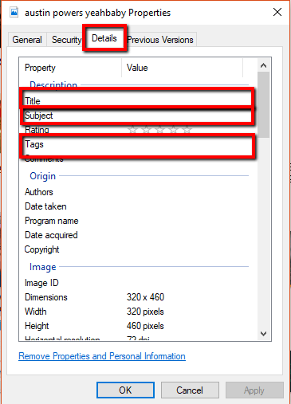The image size is (291, 404).
Task: Click the image file icon in title bar
Action: 14,13
